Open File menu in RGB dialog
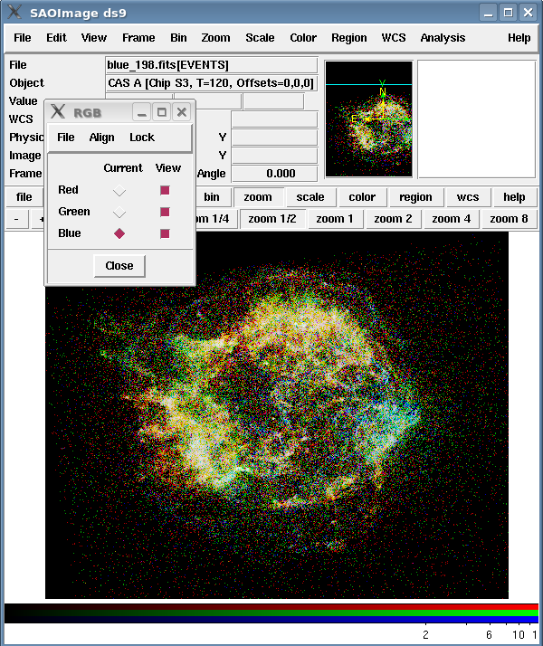This screenshot has width=543, height=646. point(65,138)
